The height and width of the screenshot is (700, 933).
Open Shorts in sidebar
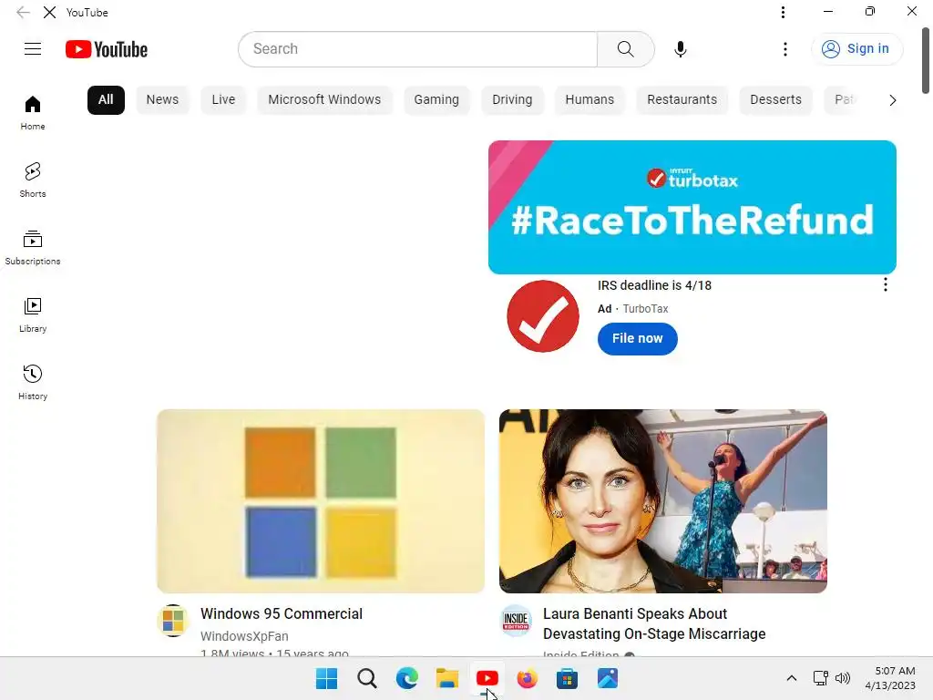coord(33,180)
